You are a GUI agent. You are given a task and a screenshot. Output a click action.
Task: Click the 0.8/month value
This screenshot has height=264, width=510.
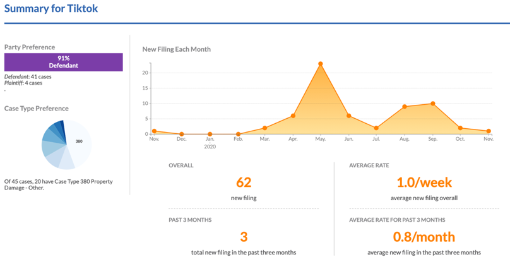[424, 237]
